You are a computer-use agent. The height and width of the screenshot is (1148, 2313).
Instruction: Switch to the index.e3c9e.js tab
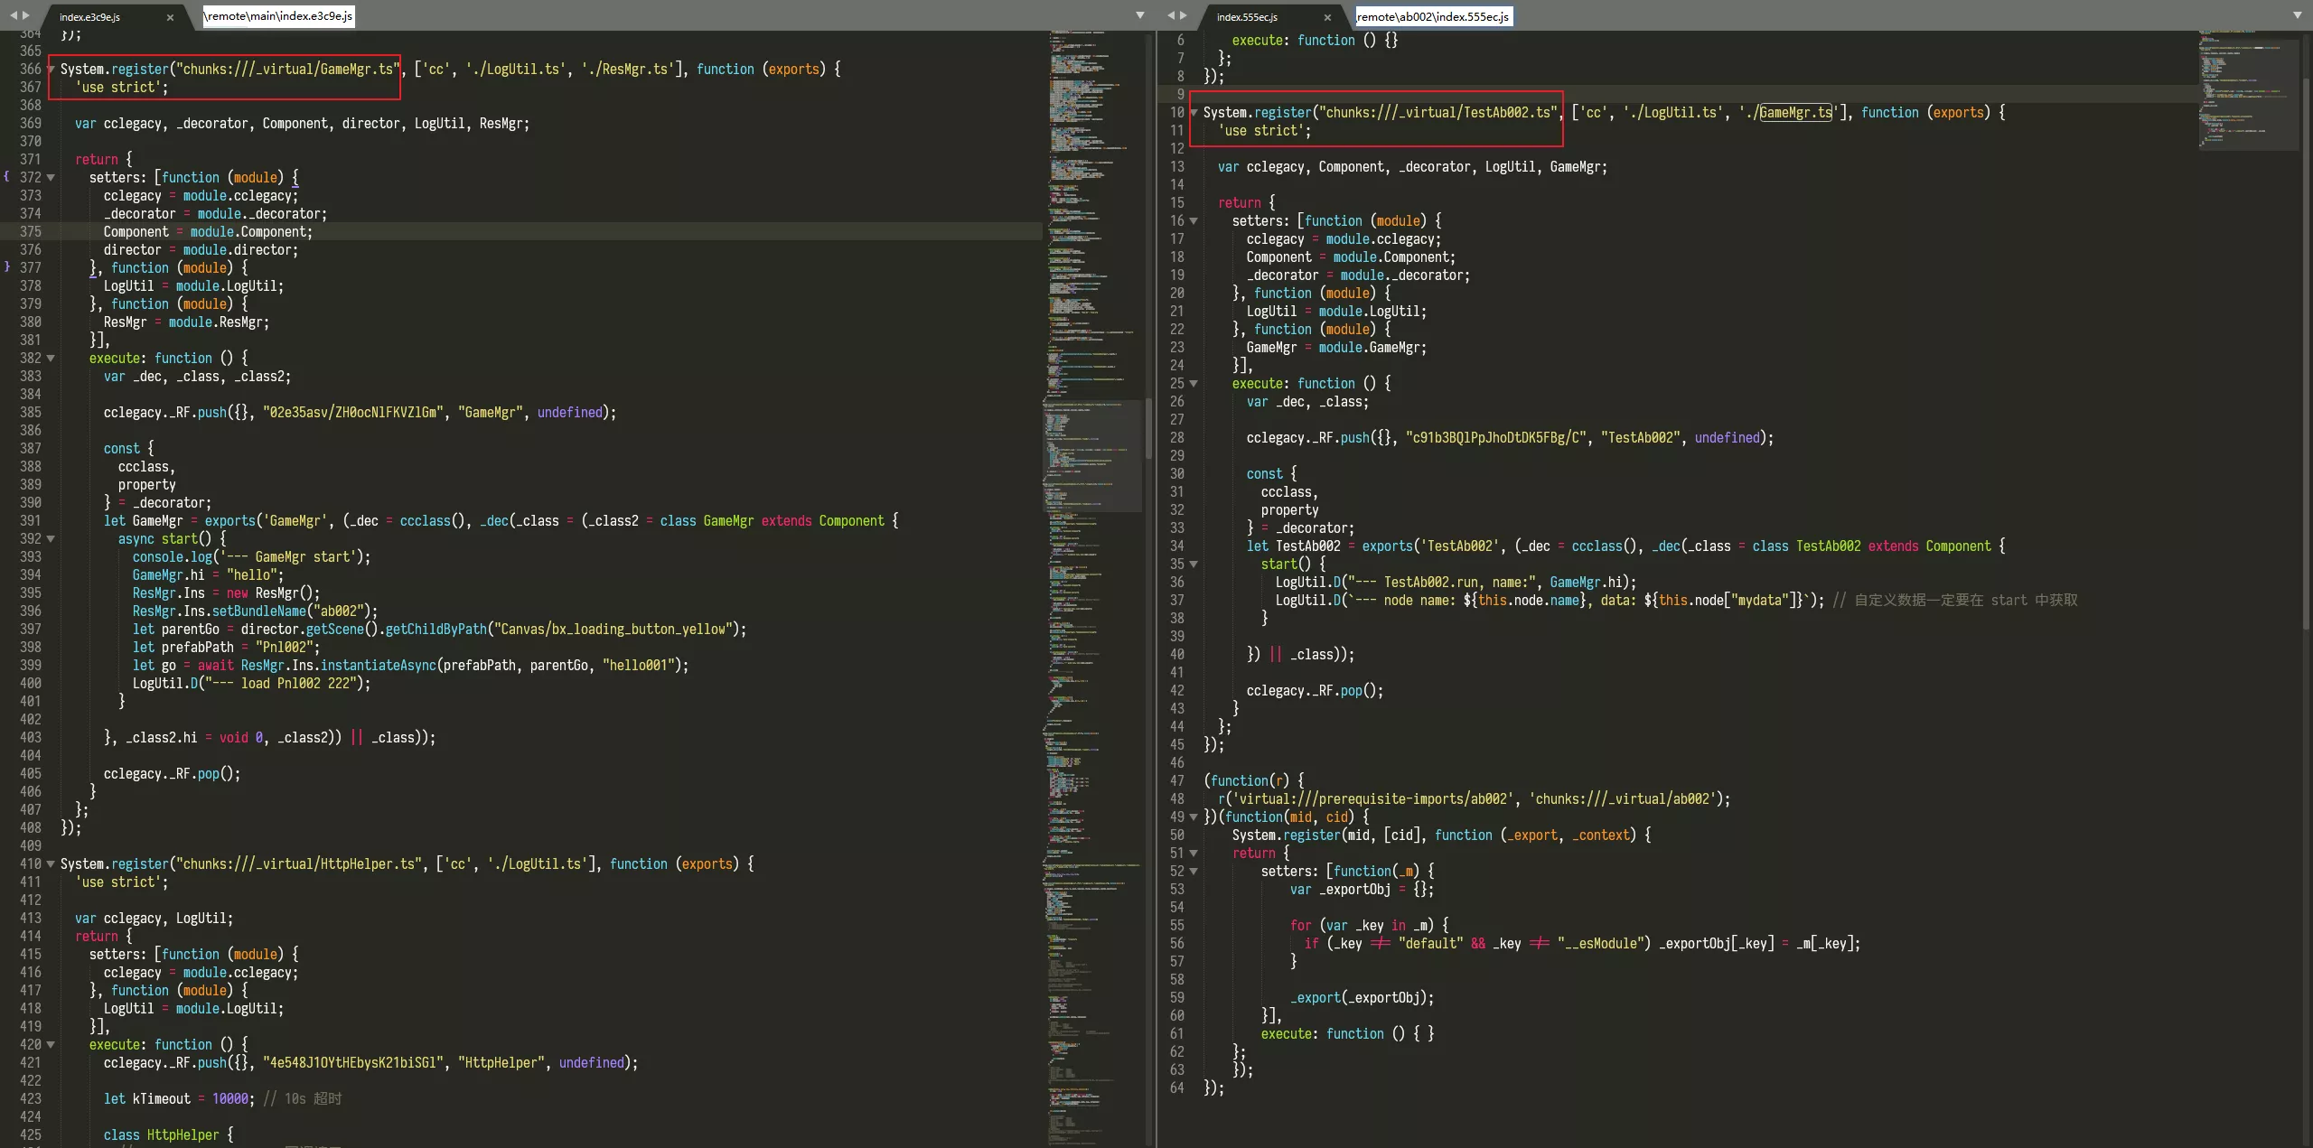[x=89, y=17]
